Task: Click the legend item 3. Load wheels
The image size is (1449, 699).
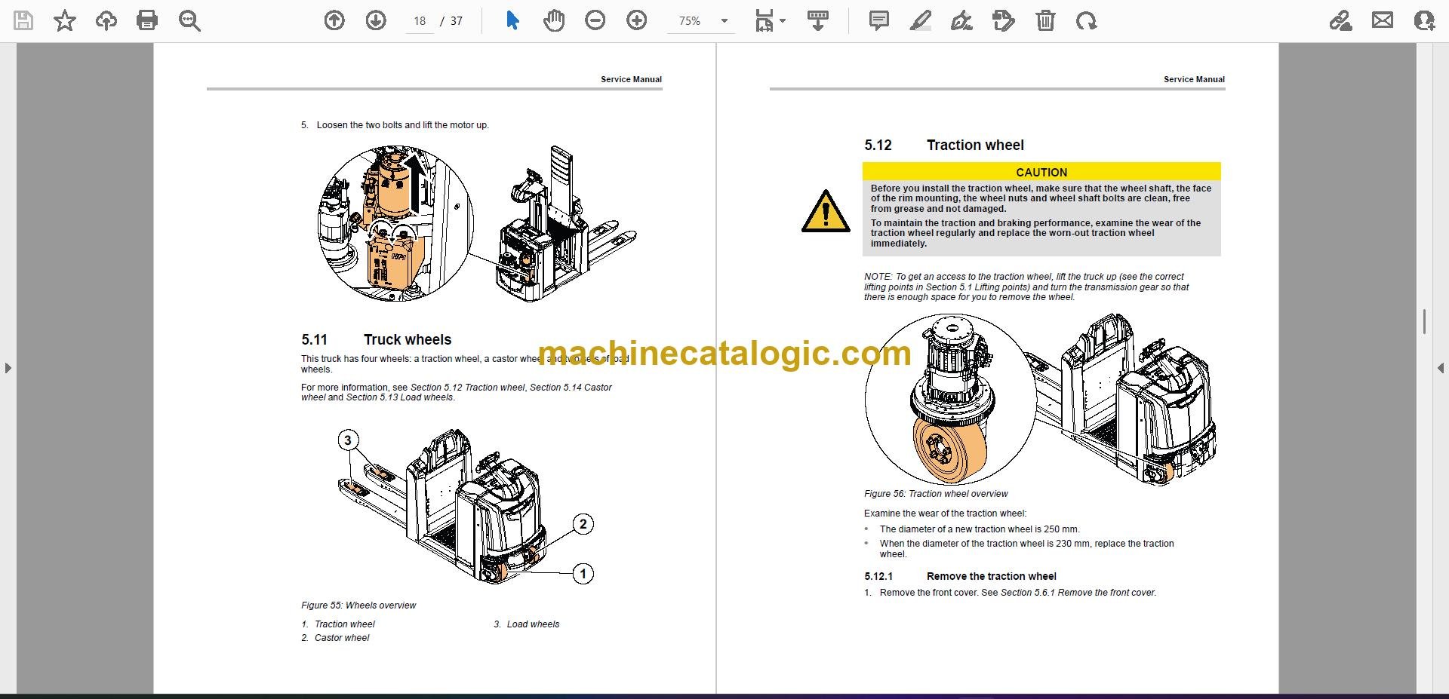Action: pos(527,624)
